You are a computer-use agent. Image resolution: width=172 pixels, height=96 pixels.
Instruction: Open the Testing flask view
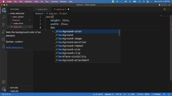tap(3, 46)
